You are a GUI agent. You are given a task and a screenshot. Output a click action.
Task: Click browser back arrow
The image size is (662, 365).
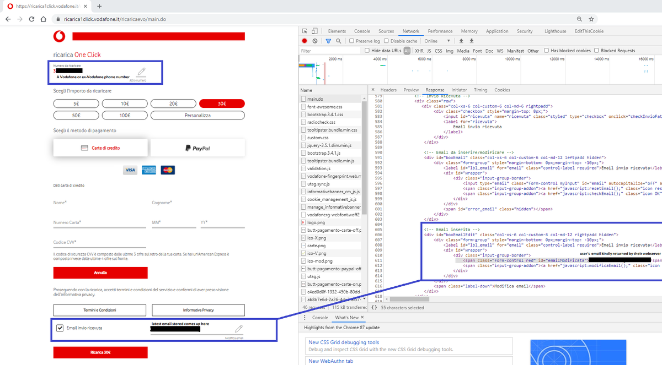[x=8, y=19]
